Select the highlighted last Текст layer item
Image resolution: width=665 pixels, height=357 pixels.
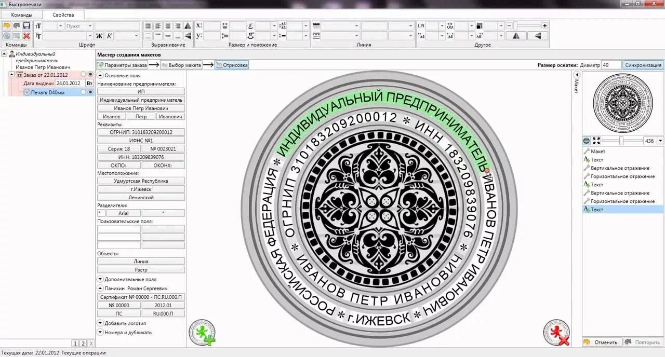622,210
